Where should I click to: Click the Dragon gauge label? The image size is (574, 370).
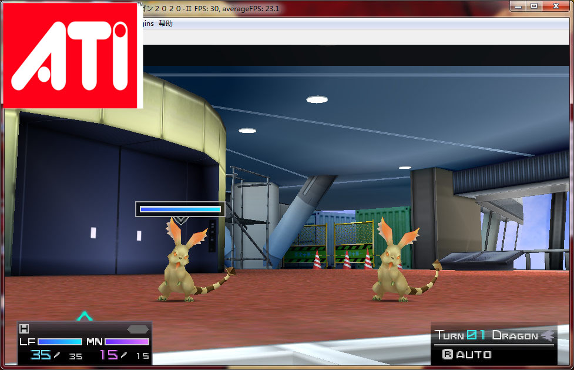515,335
